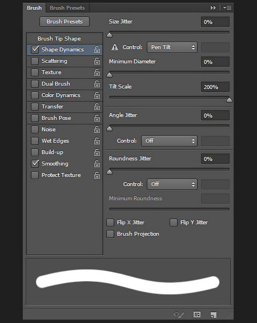Open the Roundness Jitter Control dropdown
Screen dimensions: 257x323
click(172, 184)
